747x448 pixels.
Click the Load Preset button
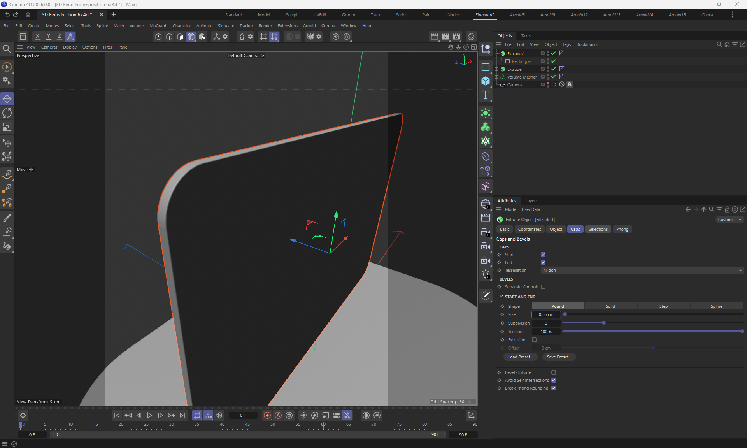coord(520,357)
